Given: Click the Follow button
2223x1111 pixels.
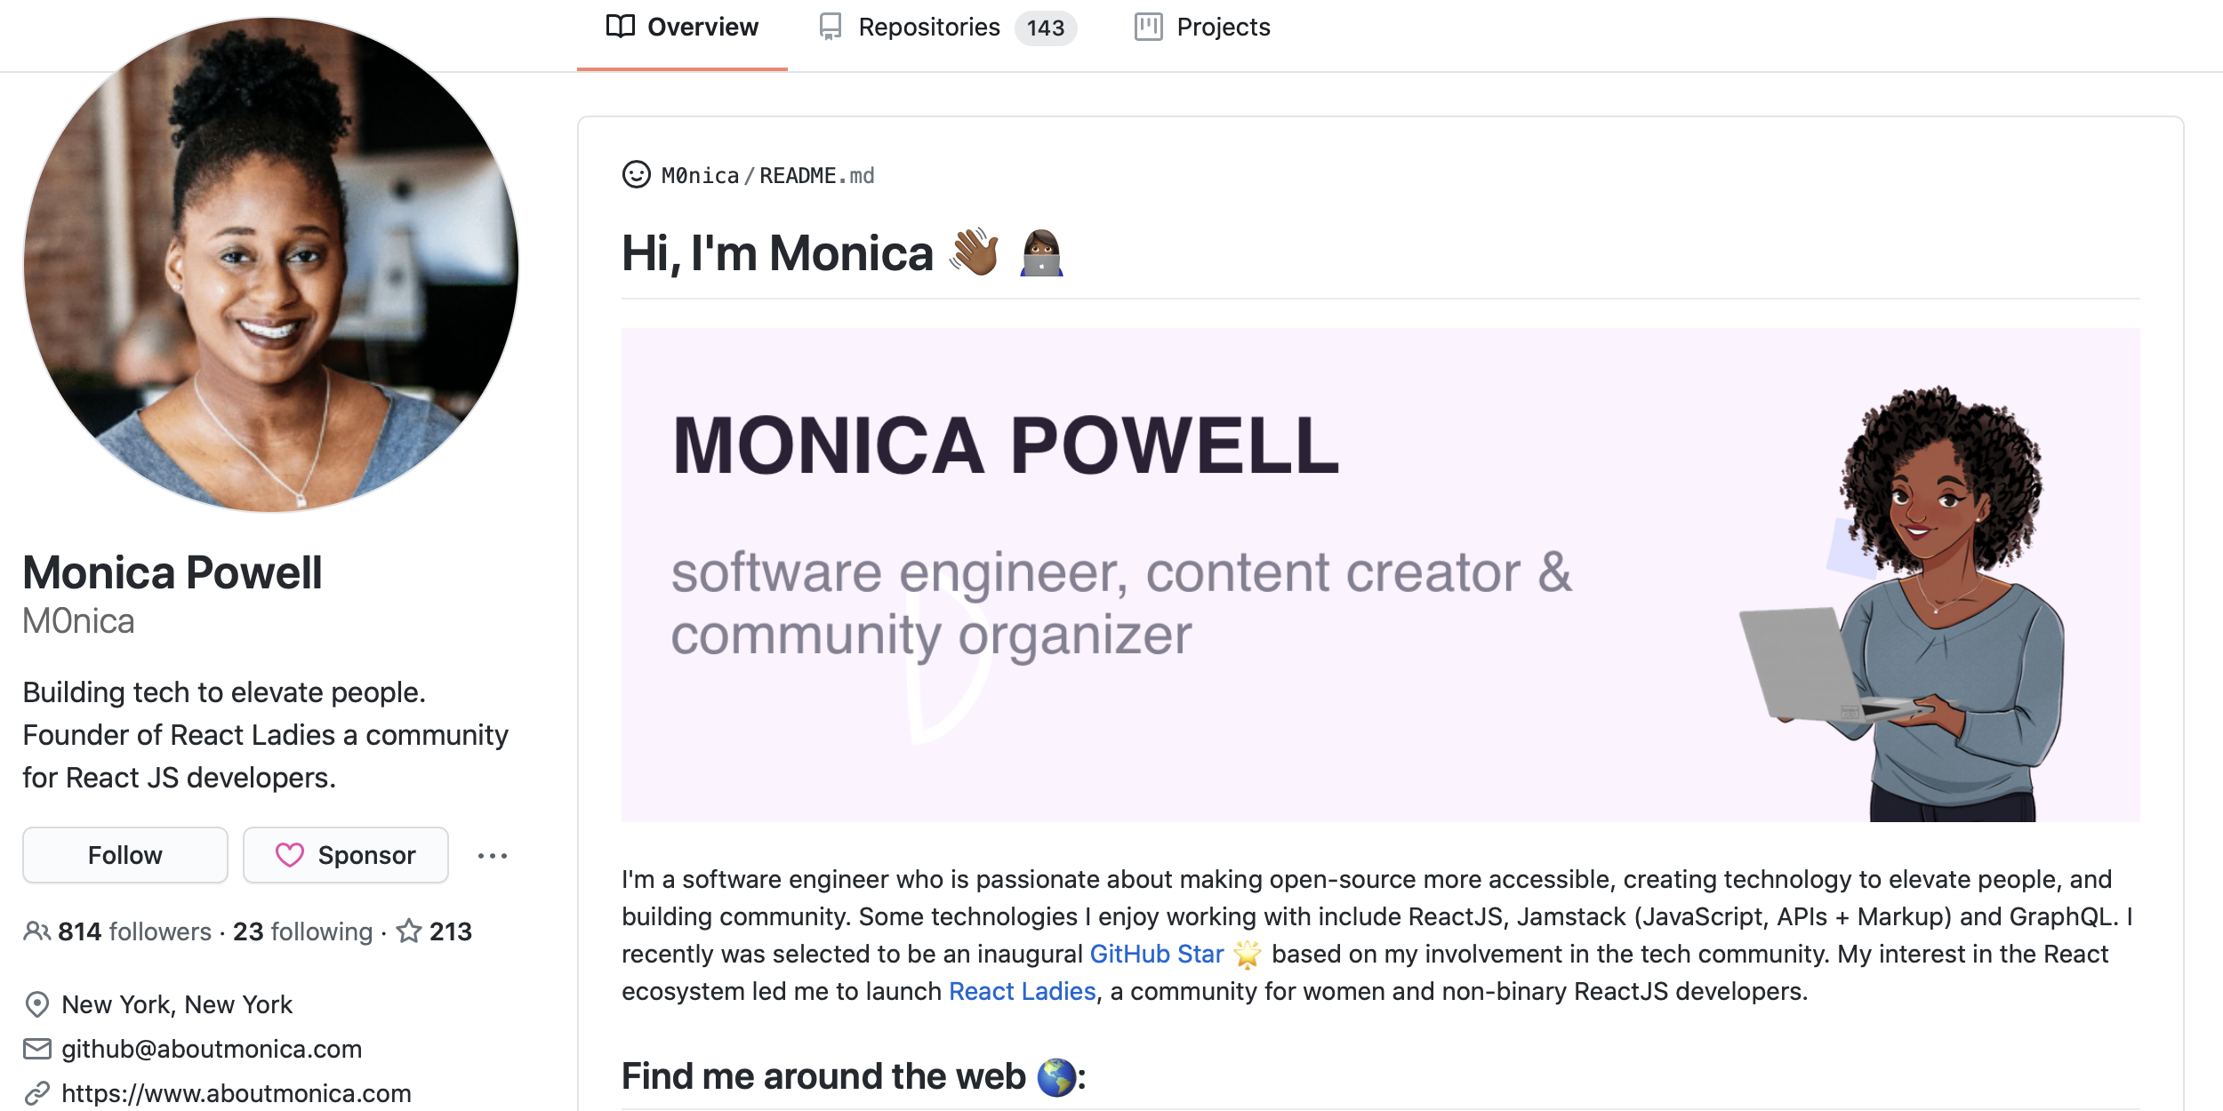Looking at the screenshot, I should click(124, 854).
